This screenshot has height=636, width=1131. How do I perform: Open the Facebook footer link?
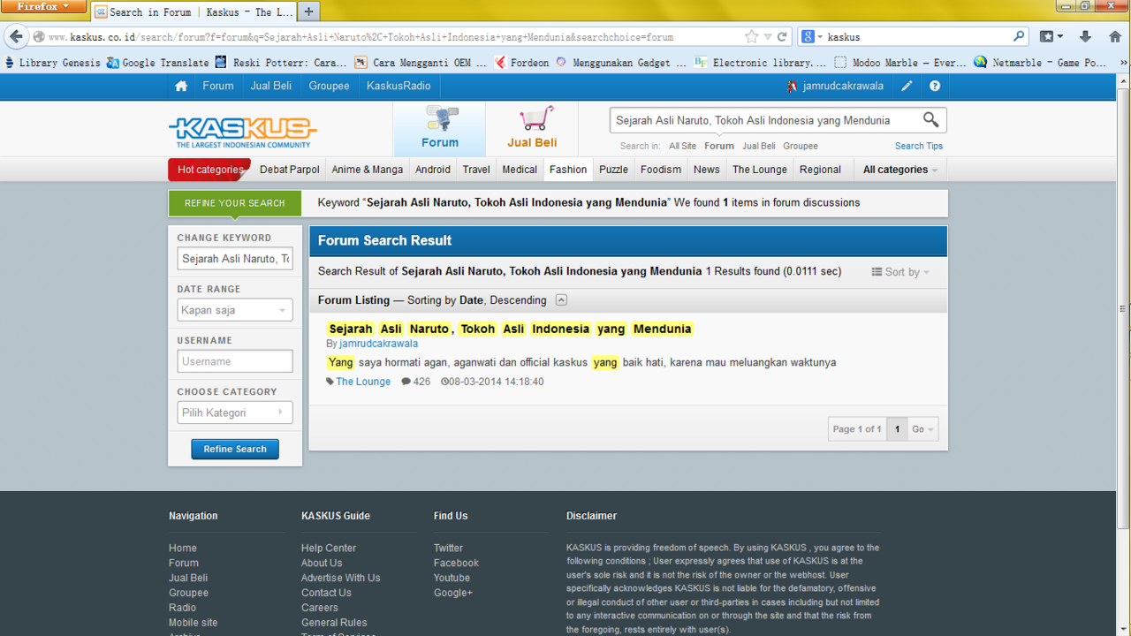[x=456, y=563]
